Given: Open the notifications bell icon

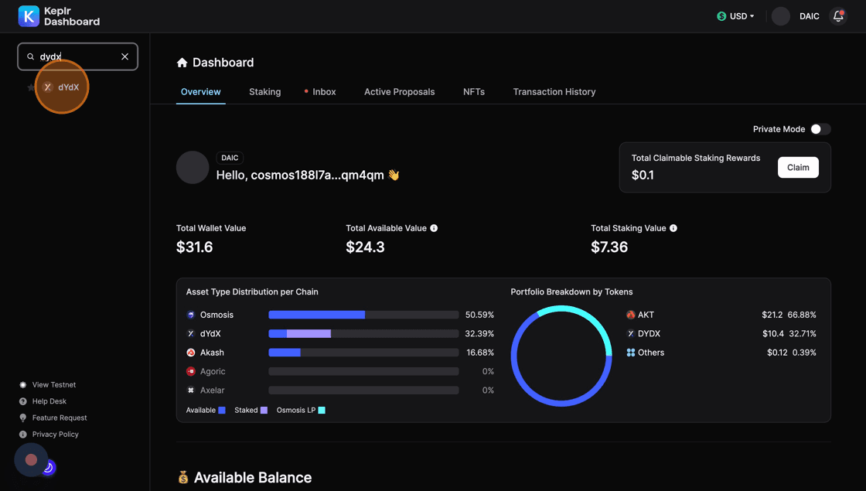Looking at the screenshot, I should 838,16.
